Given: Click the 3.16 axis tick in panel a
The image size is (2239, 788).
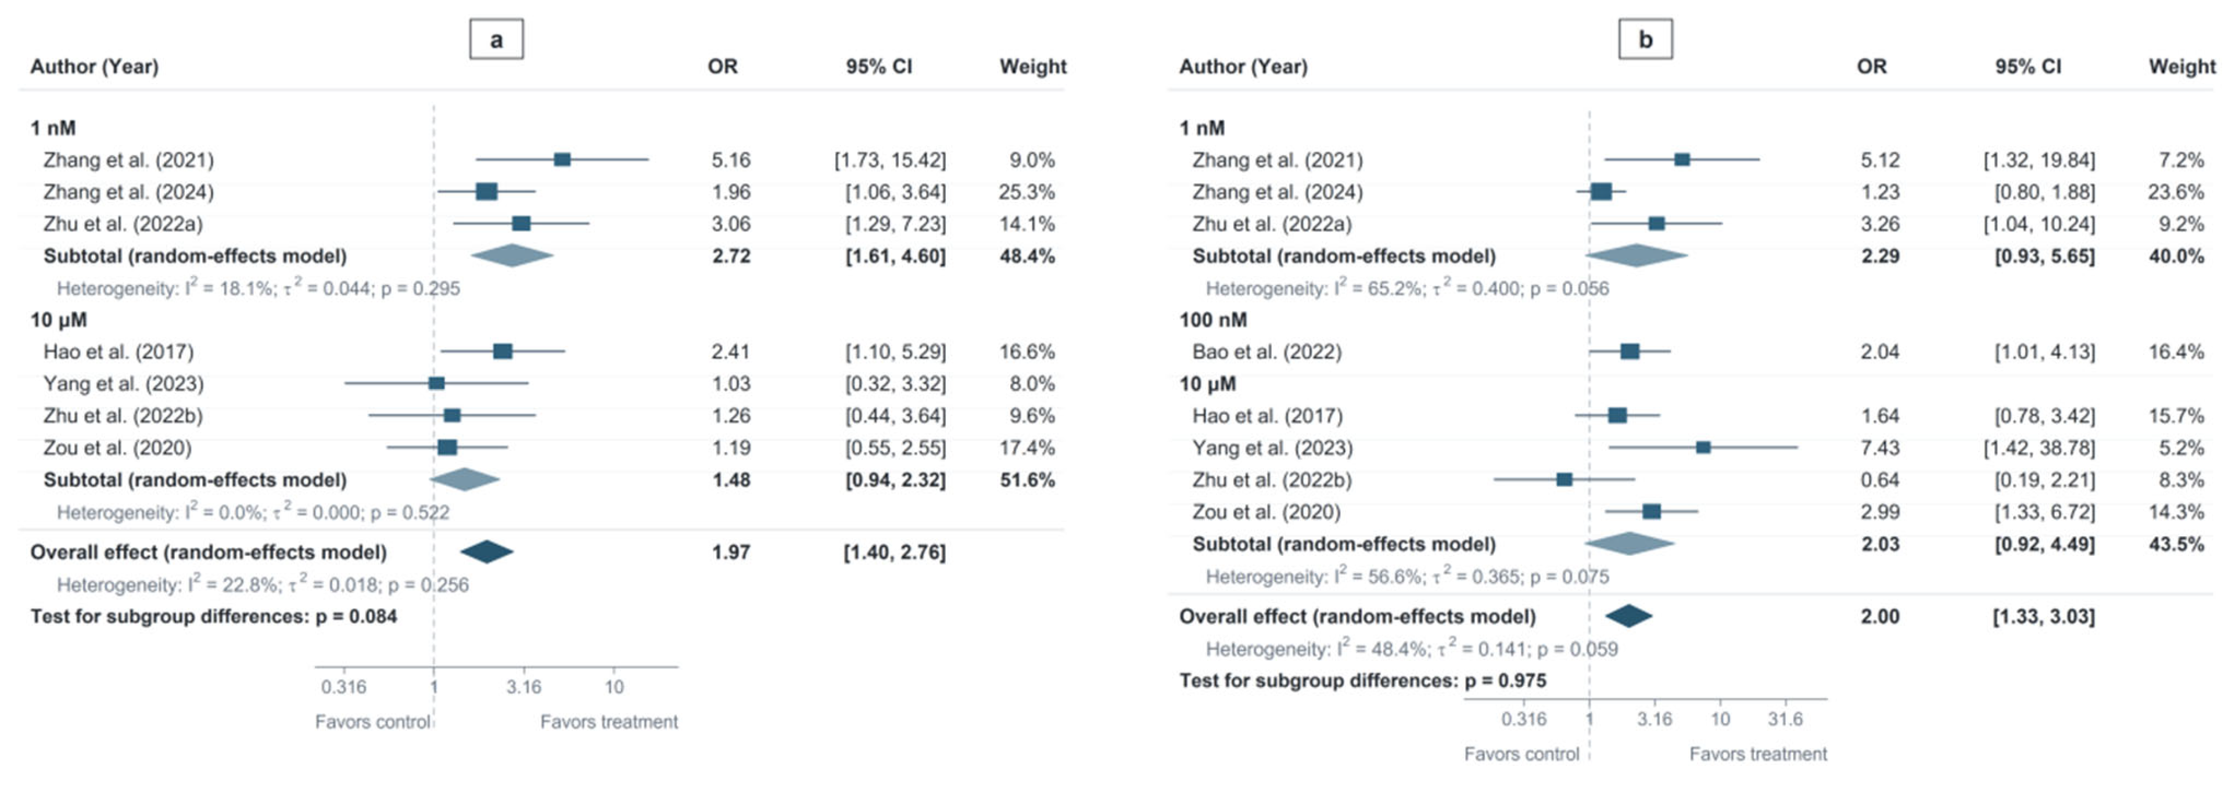Looking at the screenshot, I should [x=524, y=686].
